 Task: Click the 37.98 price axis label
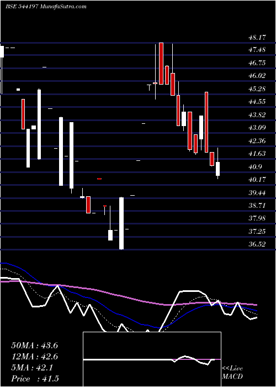coord(257,218)
